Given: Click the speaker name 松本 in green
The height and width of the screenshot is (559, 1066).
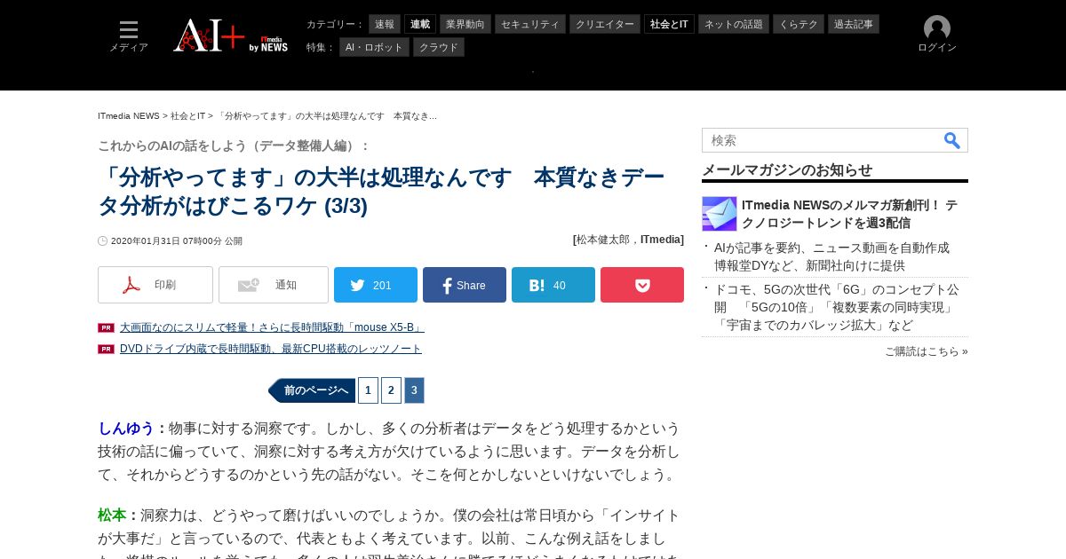Looking at the screenshot, I should (112, 516).
